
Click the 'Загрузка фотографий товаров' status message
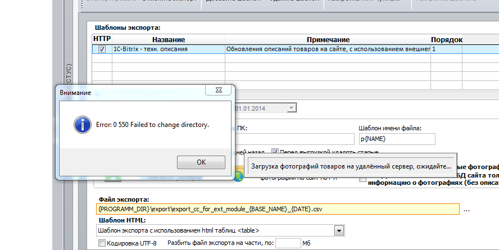point(351,166)
